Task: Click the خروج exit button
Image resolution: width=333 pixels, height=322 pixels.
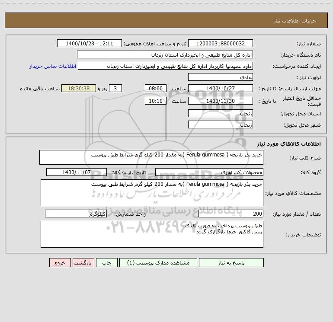Action: click(60, 262)
